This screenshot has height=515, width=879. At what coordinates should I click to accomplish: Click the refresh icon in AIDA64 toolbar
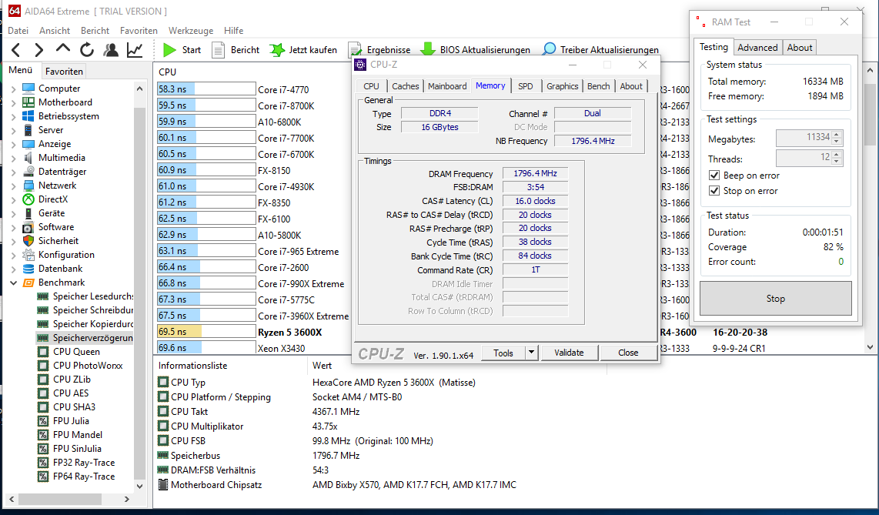(87, 50)
